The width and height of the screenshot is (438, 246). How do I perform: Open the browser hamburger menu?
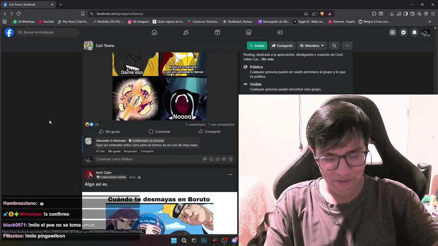coord(433,14)
